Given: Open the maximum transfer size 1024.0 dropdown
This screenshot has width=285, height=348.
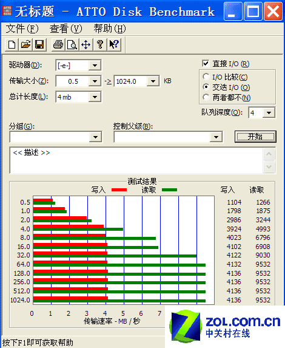Looking at the screenshot, I should coord(153,81).
